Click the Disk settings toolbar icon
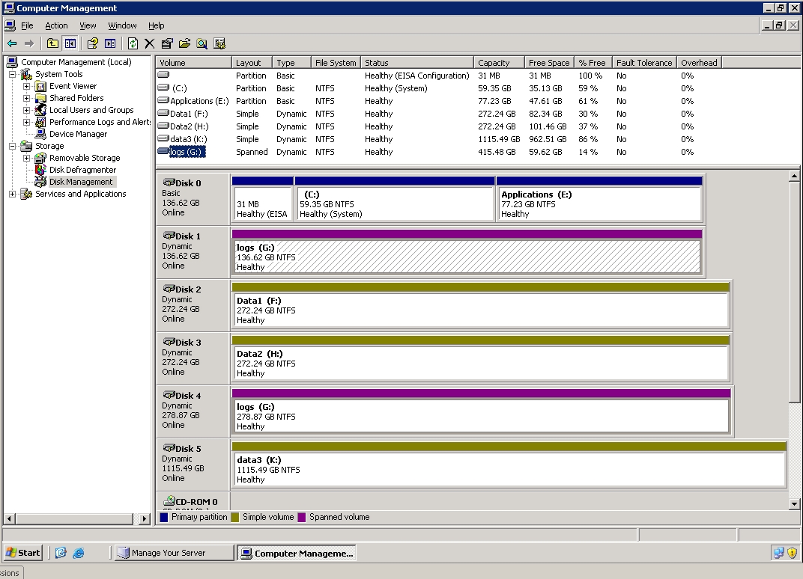This screenshot has height=579, width=803. point(219,44)
